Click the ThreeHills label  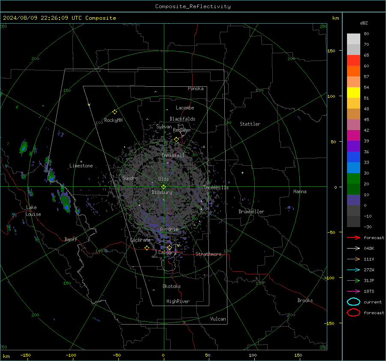[216, 188]
